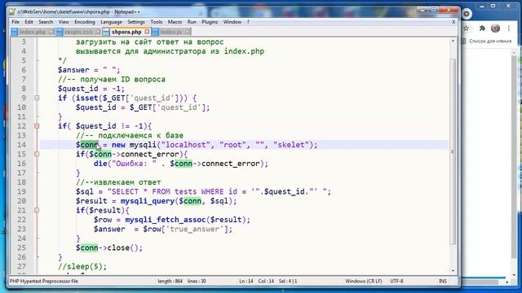Open Chrome's three-dot menu

point(509,28)
